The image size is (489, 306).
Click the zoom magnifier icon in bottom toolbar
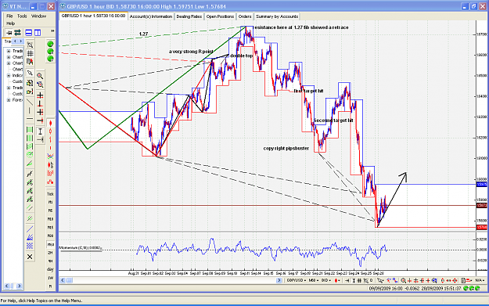click(403, 280)
